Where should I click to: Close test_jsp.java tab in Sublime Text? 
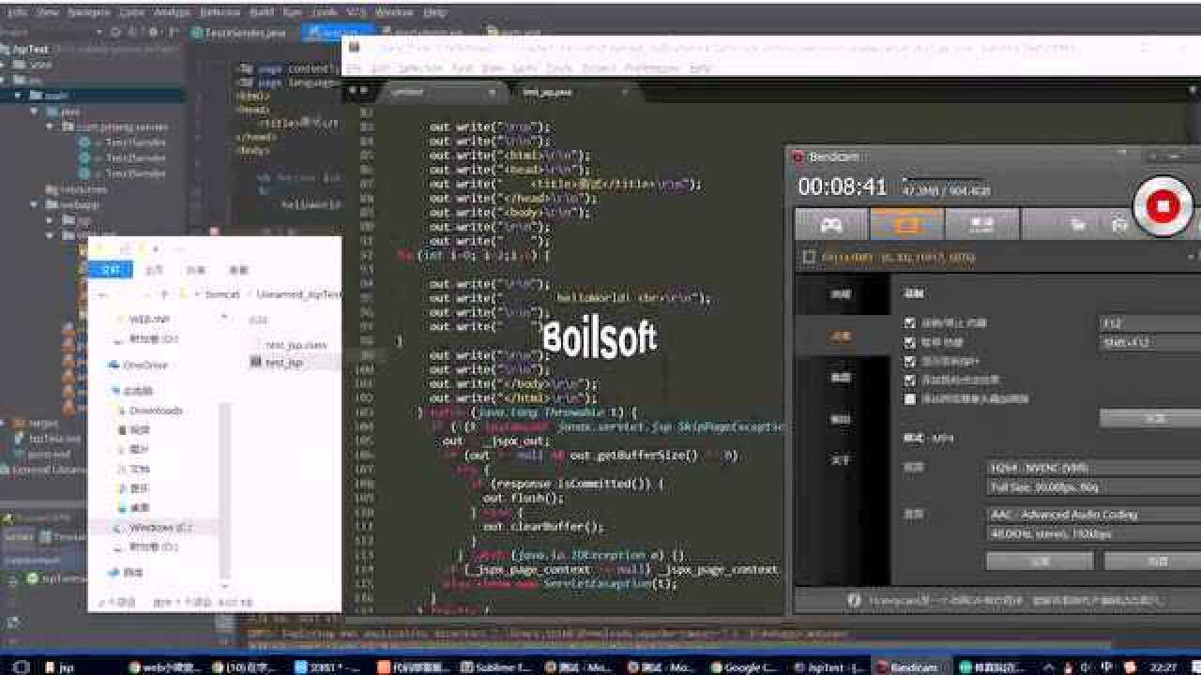click(x=625, y=92)
